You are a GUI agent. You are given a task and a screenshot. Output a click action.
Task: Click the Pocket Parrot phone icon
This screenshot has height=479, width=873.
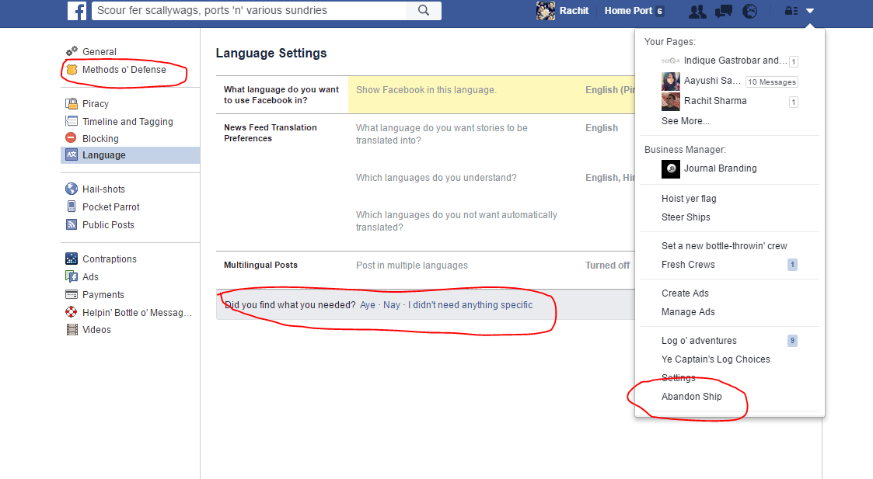(72, 207)
